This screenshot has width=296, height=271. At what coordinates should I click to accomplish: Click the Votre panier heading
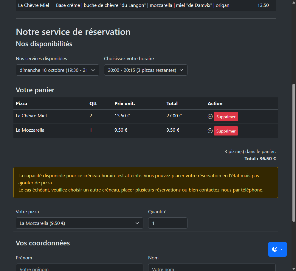click(x=35, y=90)
